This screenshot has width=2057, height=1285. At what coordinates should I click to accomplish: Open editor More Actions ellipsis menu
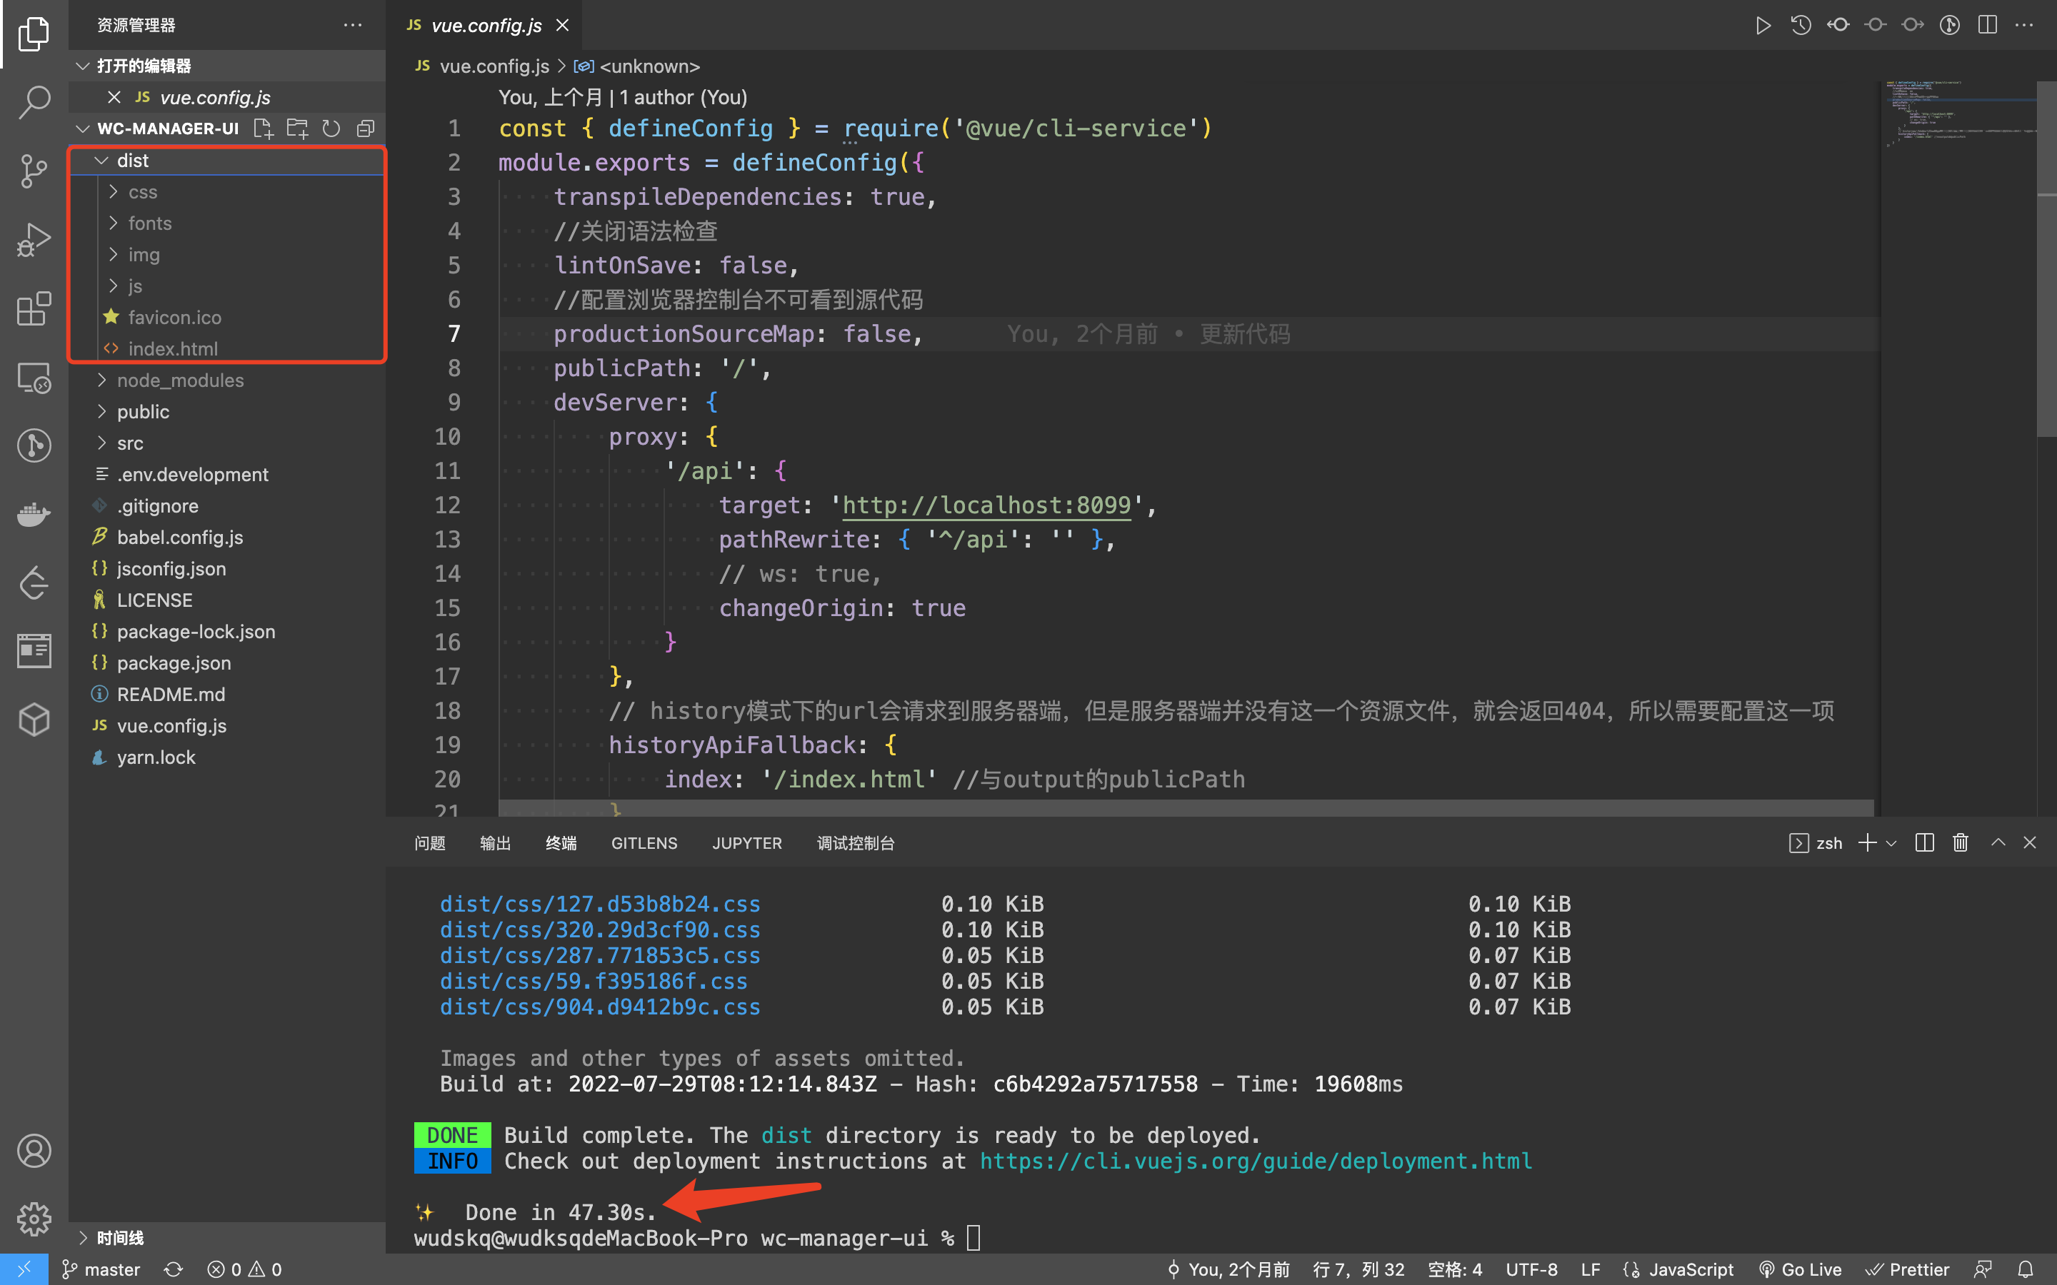(x=2025, y=26)
